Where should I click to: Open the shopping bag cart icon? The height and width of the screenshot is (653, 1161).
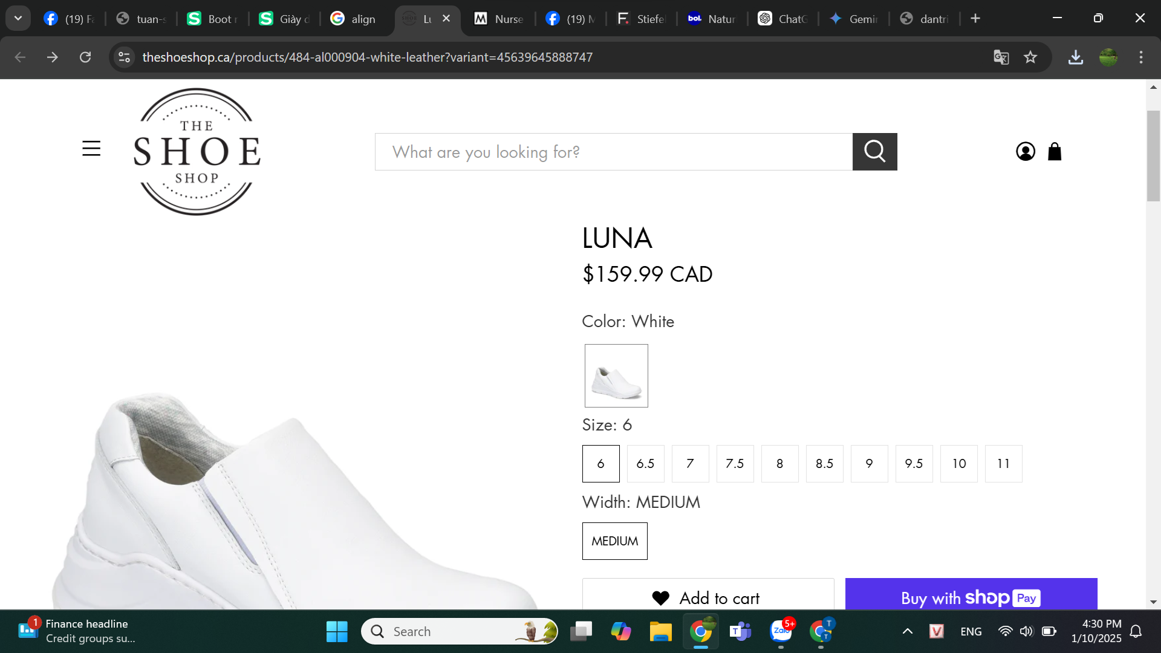coord(1055,152)
